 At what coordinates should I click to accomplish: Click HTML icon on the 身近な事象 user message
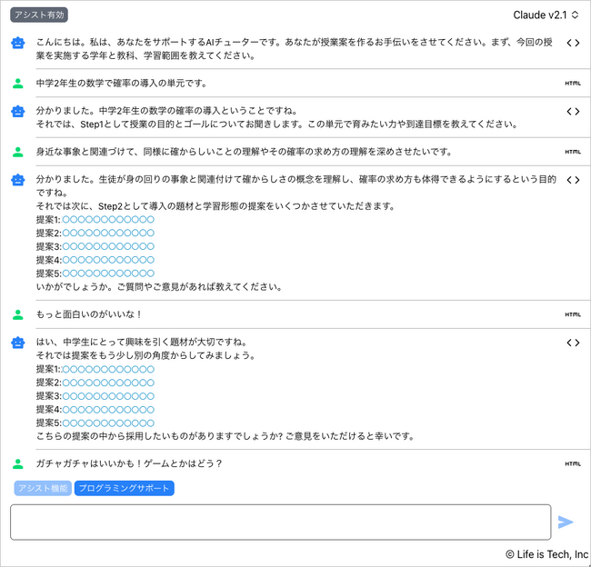pos(573,152)
